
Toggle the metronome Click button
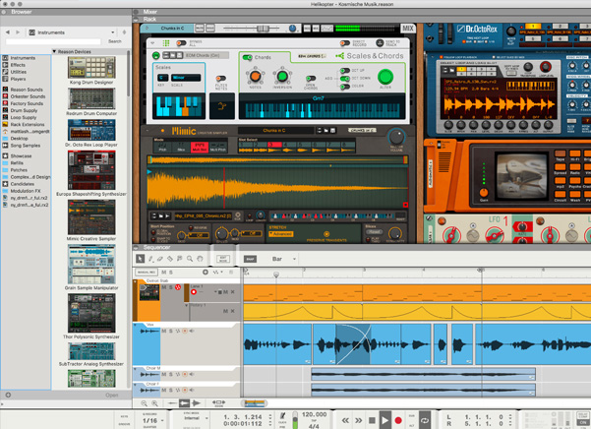pyautogui.click(x=282, y=418)
